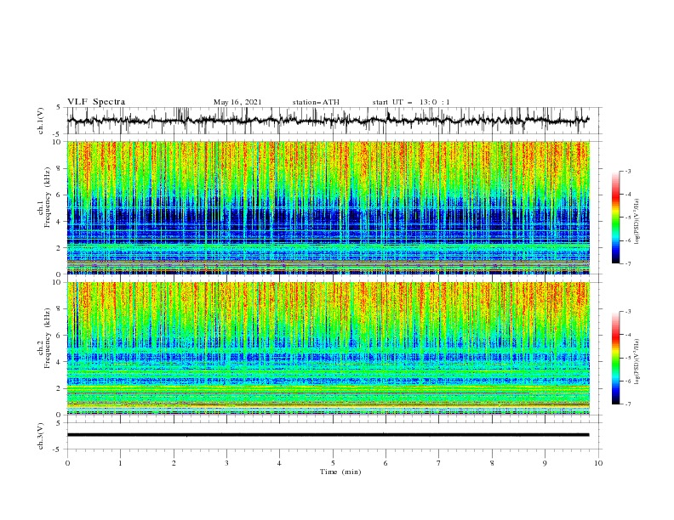Click the 'station=ATH' label
Viewport: 674px width, 520px height.
tap(316, 102)
